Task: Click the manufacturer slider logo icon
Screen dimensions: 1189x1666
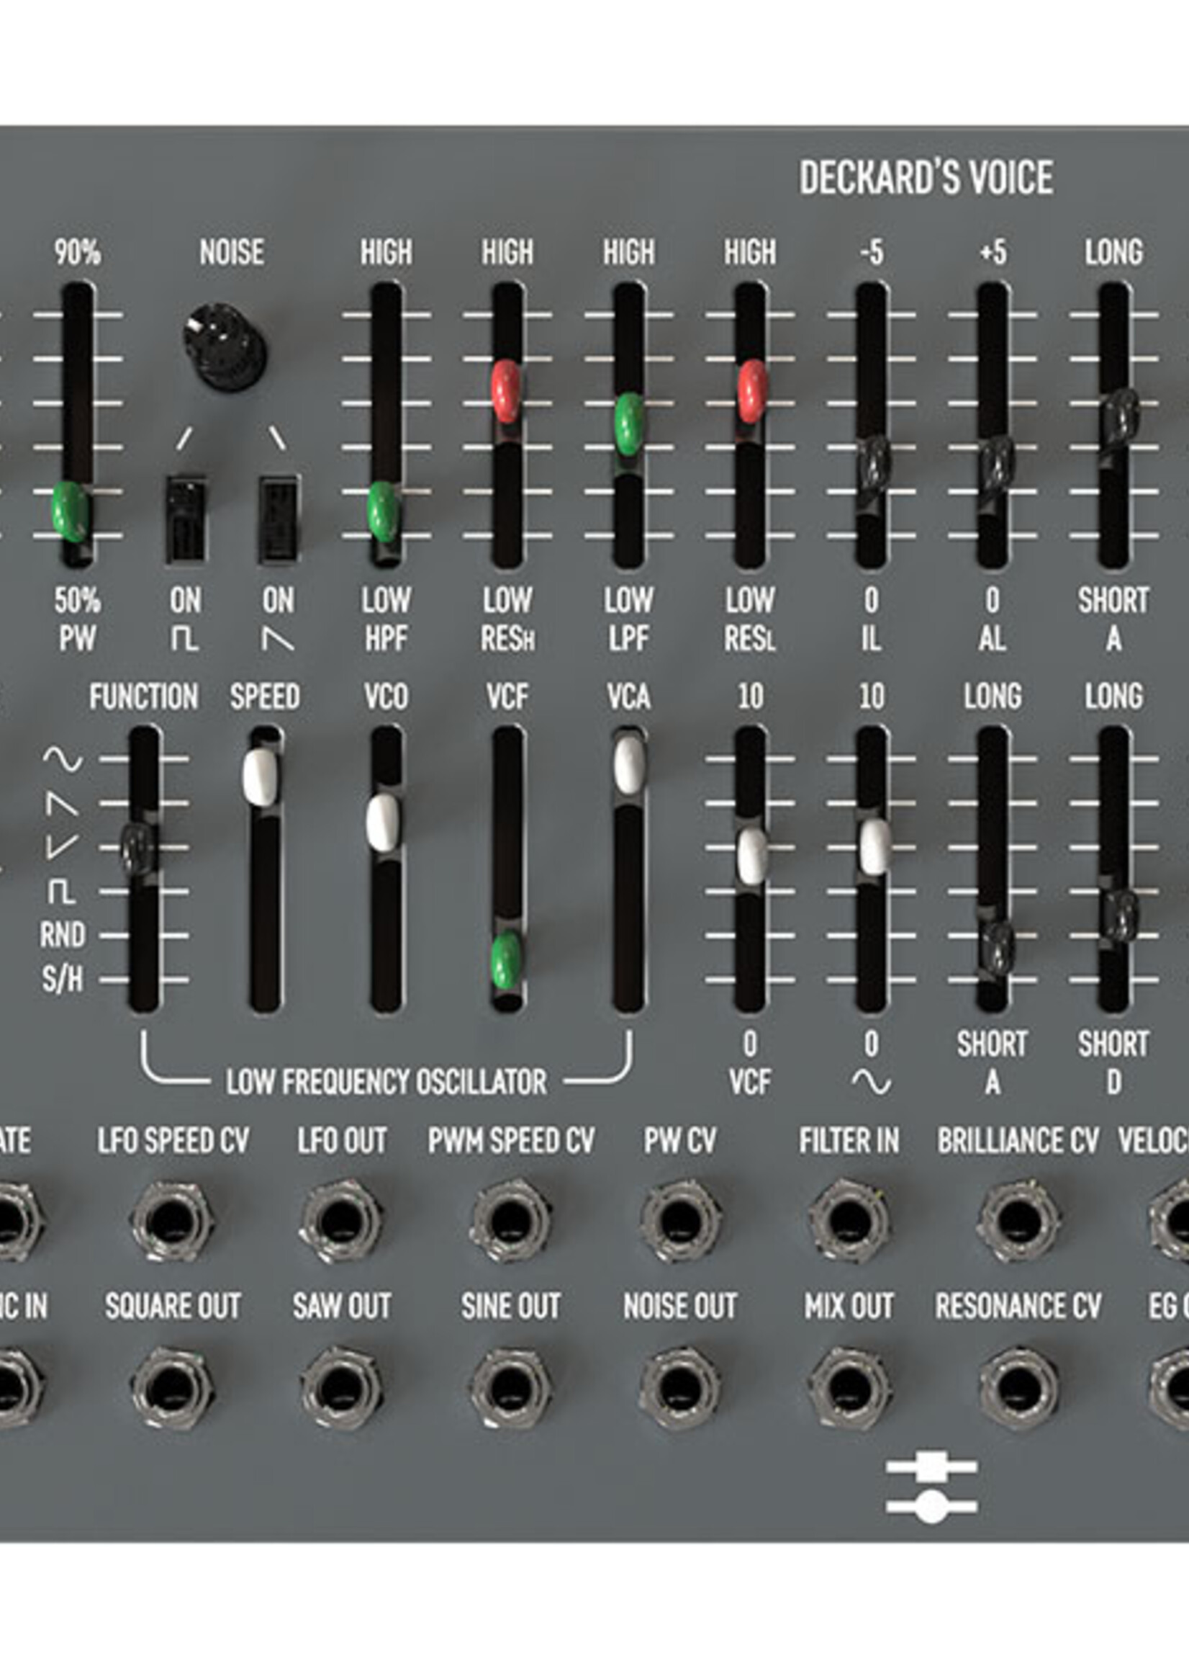Action: pos(931,1487)
